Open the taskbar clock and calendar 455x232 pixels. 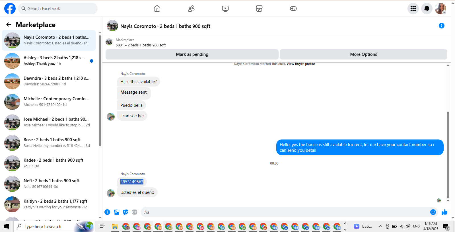[x=431, y=226]
